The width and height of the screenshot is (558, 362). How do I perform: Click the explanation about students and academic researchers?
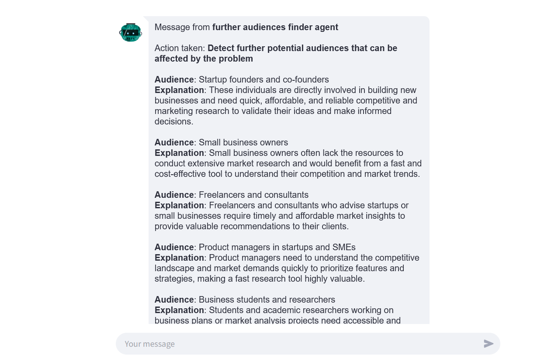[x=277, y=315]
